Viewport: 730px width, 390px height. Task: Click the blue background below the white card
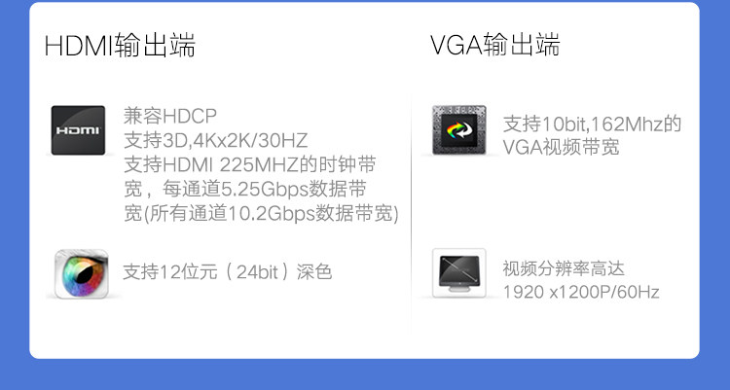365,374
